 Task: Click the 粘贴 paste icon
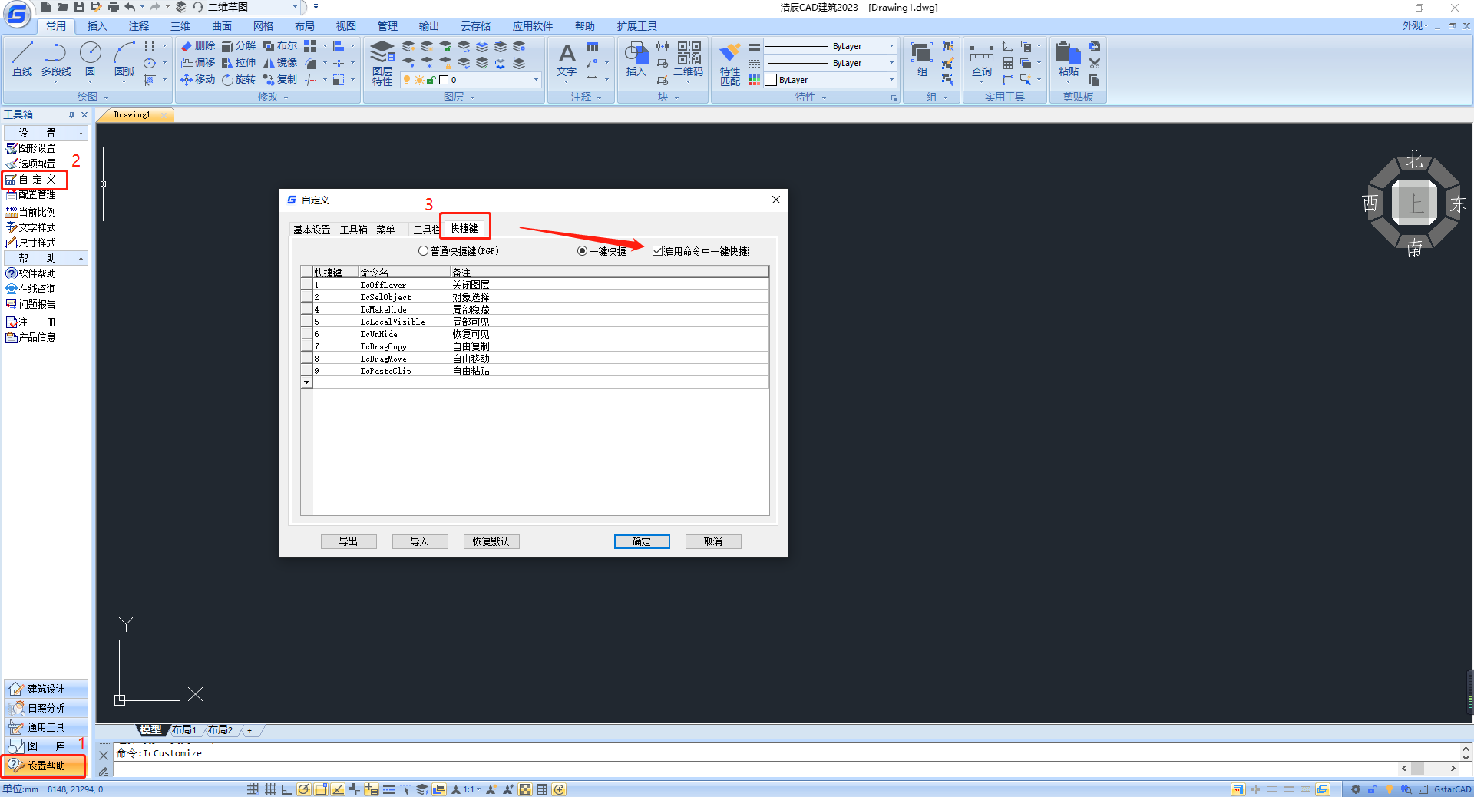click(x=1068, y=59)
